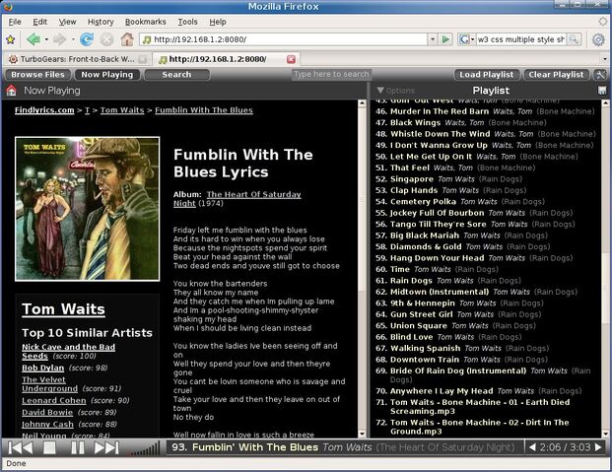612x472 pixels.
Task: Go back with the green arrow
Action: click(x=34, y=39)
